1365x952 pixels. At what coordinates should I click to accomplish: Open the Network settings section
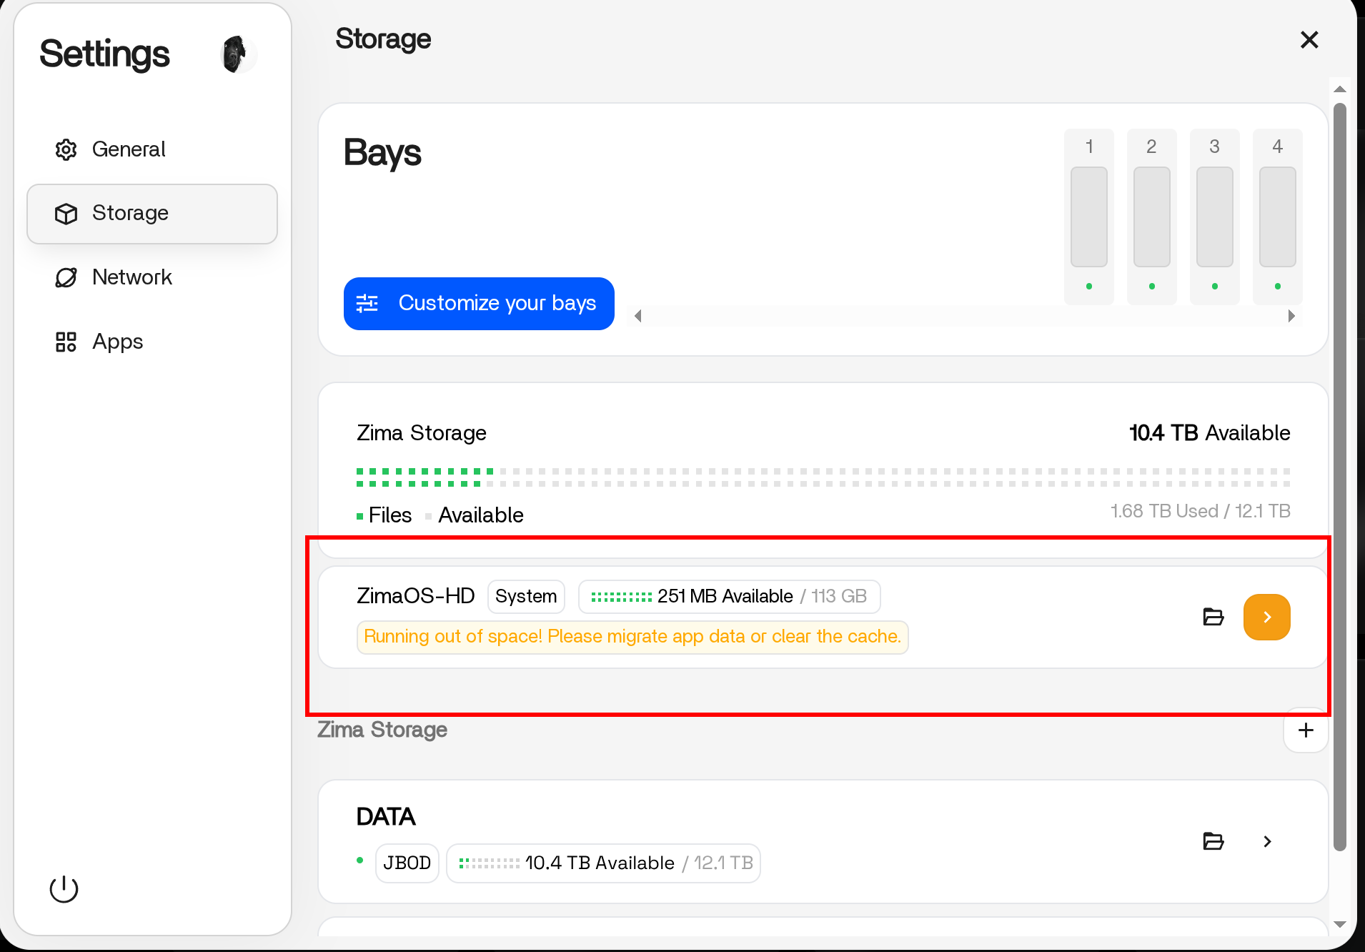click(132, 277)
